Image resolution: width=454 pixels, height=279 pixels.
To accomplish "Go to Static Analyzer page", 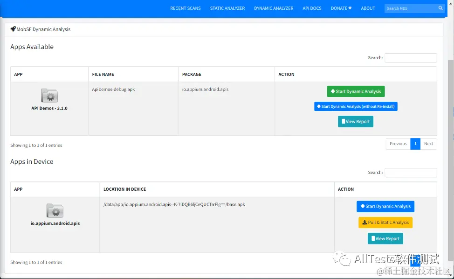I will pyautogui.click(x=227, y=8).
